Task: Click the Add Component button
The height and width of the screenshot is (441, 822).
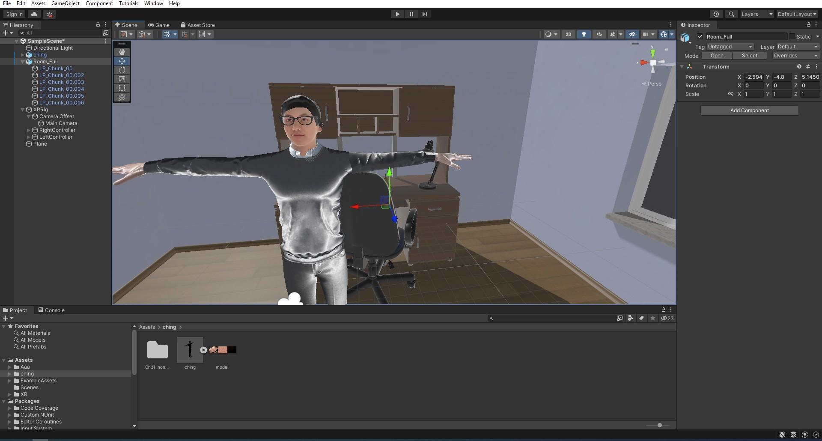Action: (749, 110)
